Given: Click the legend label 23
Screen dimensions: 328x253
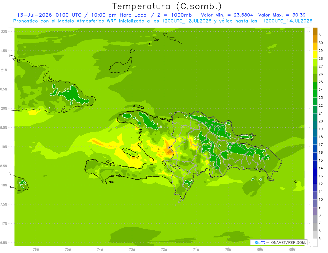Looking at the screenshot, I should pyautogui.click(x=321, y=97).
